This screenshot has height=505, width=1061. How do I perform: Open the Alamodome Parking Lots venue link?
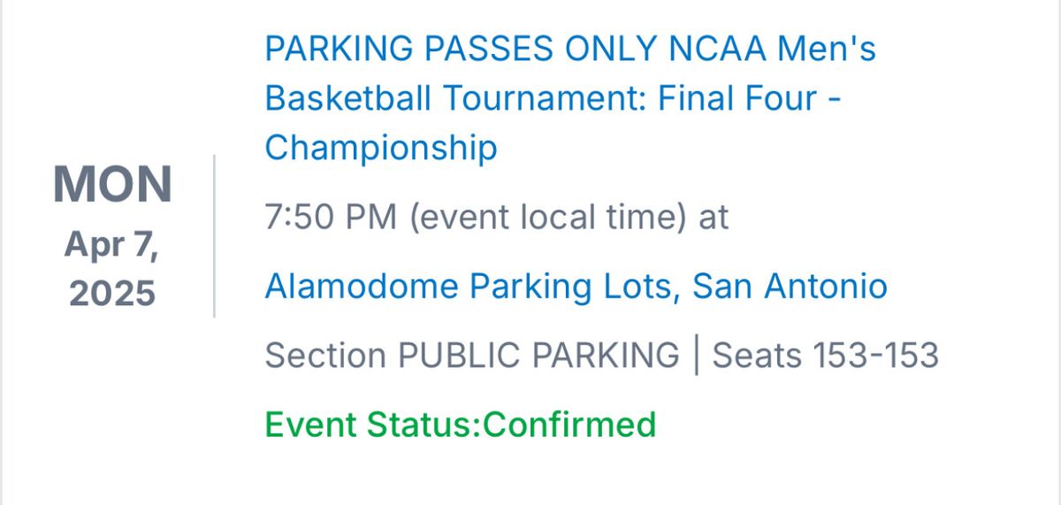(x=576, y=286)
